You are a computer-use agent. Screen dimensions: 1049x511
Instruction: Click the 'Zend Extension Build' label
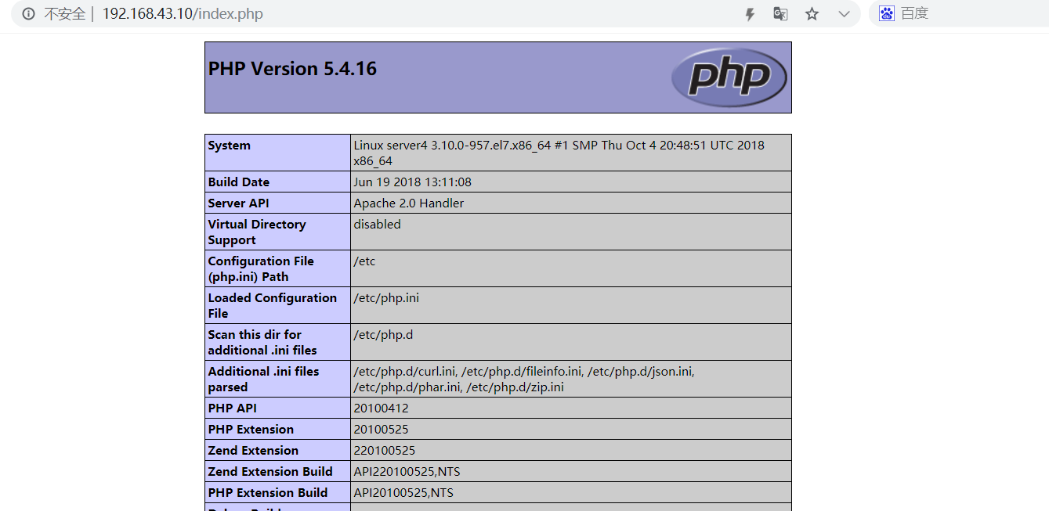pyautogui.click(x=270, y=472)
